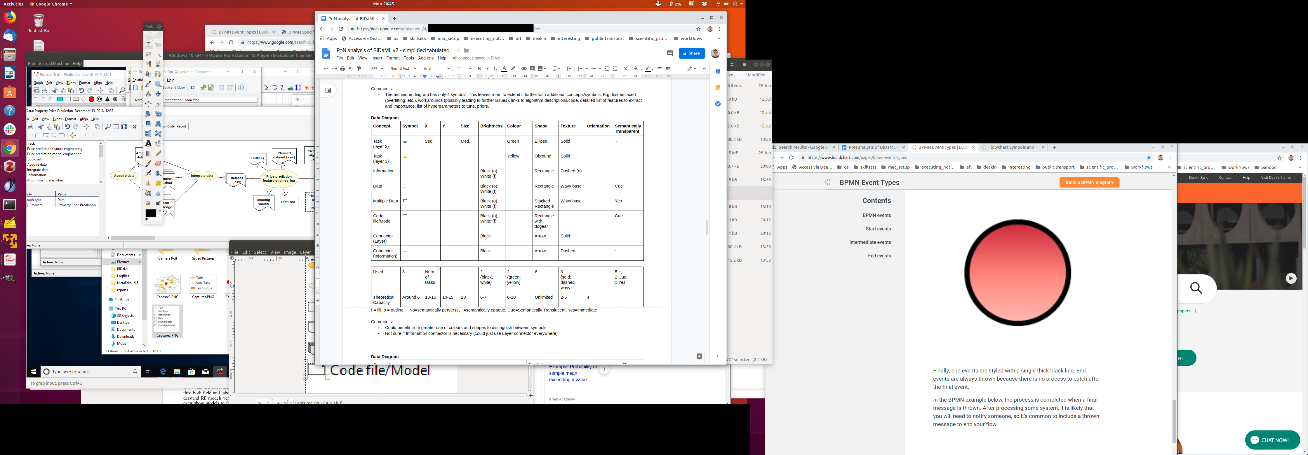The width and height of the screenshot is (1308, 455).
Task: Click GIMP black foreground color swatch
Action: [150, 213]
